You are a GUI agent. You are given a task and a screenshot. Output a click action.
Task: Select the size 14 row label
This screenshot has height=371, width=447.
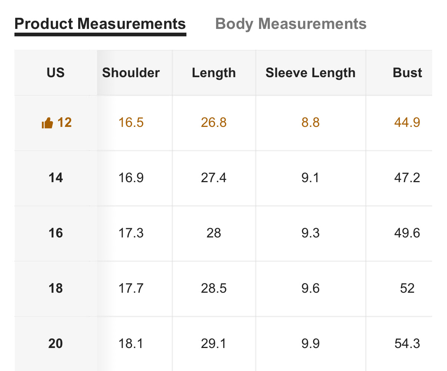click(56, 178)
